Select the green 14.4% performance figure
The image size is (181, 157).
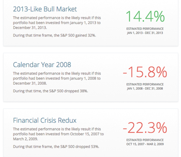(x=145, y=16)
